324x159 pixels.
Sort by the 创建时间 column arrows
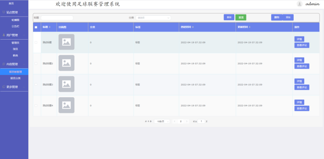pyautogui.click(x=193, y=27)
